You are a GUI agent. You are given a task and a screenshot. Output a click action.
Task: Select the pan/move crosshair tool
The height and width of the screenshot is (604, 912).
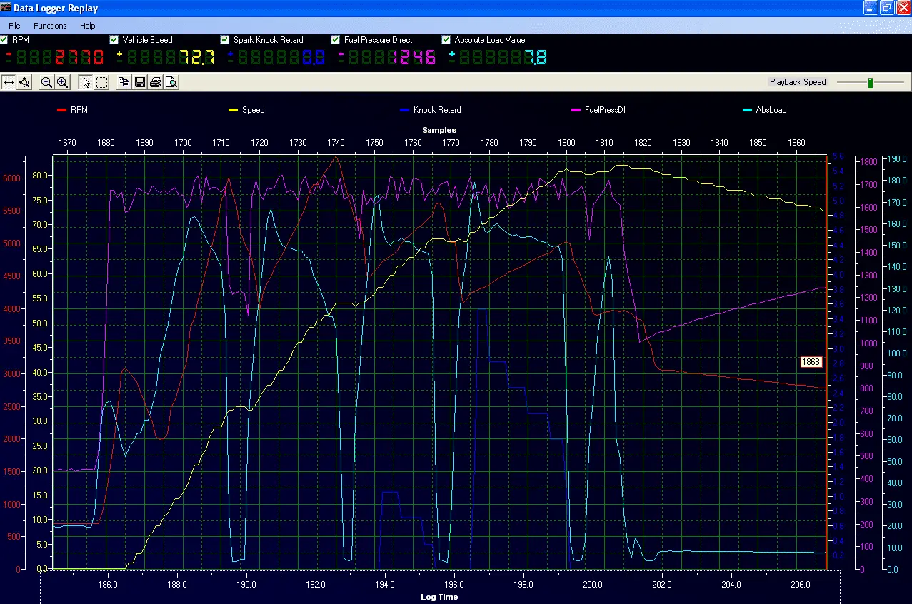click(x=9, y=82)
